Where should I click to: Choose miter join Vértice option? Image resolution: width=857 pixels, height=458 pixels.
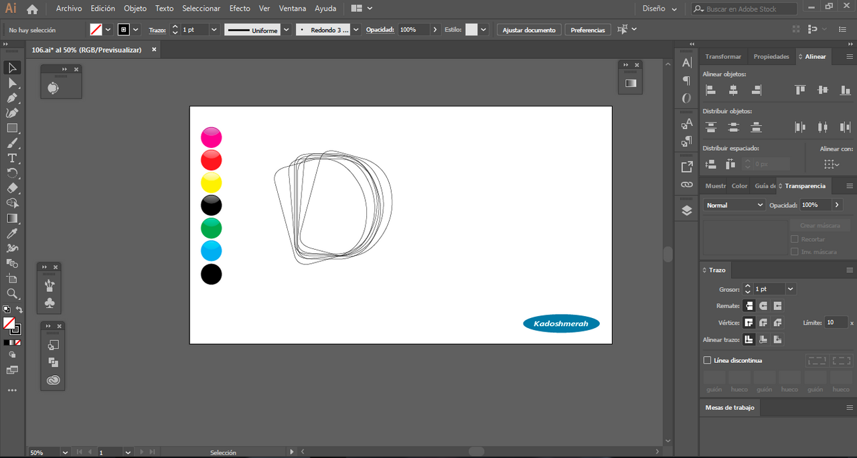click(x=749, y=322)
